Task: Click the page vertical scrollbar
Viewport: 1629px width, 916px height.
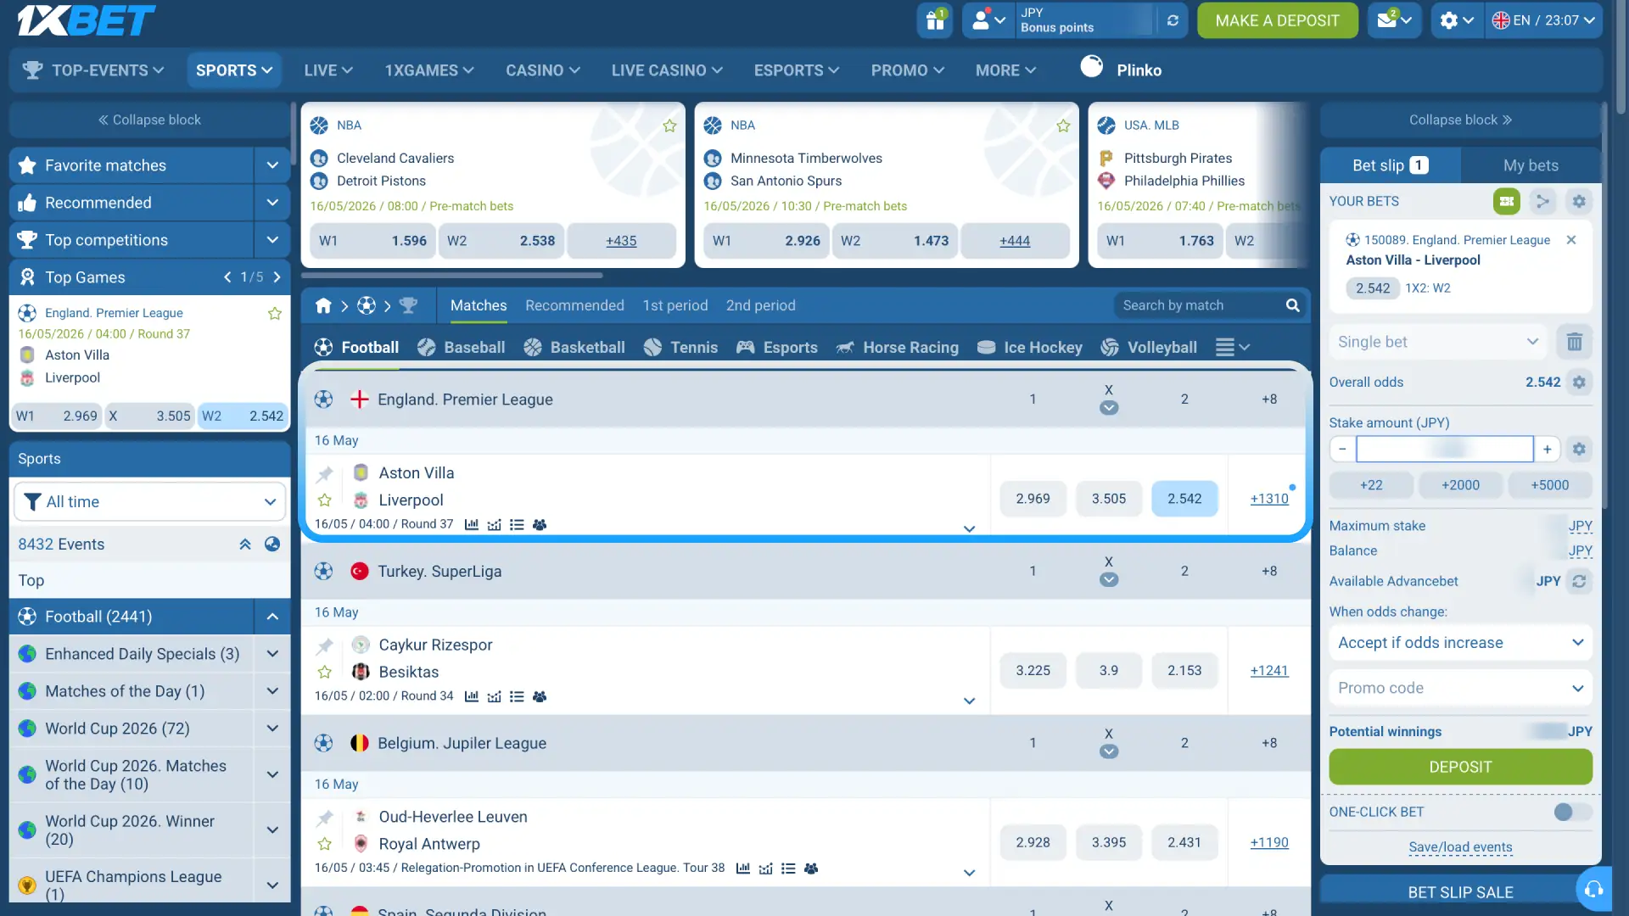Action: point(1621,59)
